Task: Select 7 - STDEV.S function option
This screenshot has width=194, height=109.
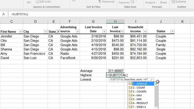Action: [141, 107]
